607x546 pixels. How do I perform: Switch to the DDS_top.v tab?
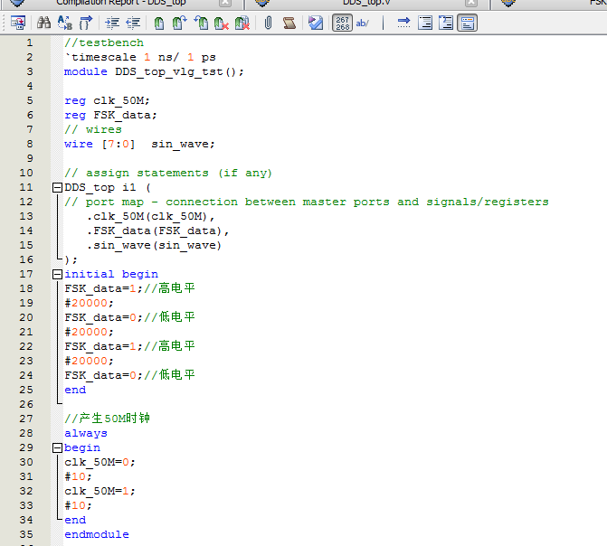(x=365, y=3)
